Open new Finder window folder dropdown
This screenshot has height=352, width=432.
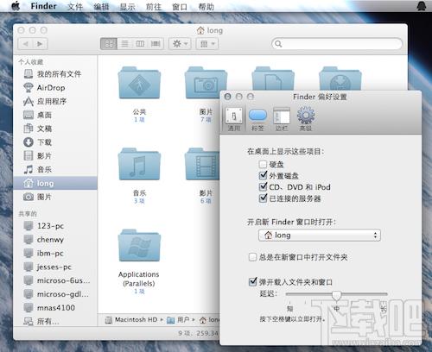click(320, 236)
